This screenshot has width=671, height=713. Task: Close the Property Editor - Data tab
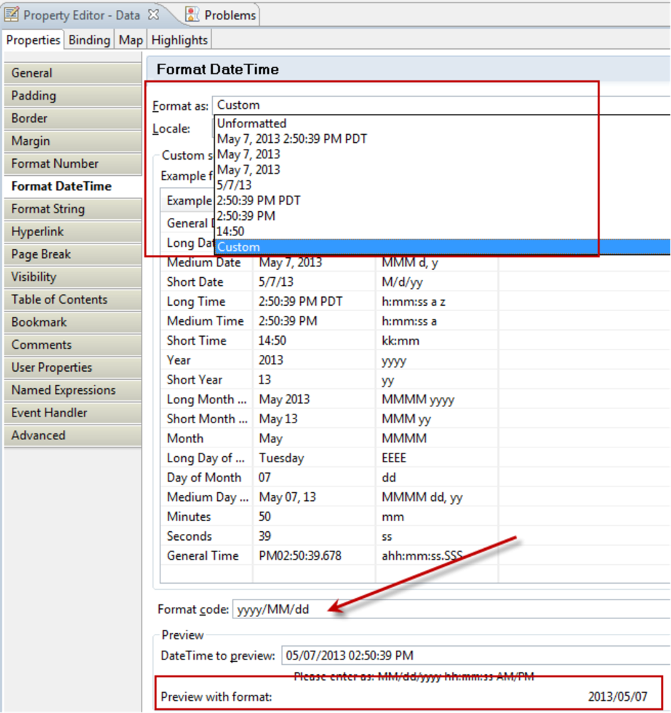pyautogui.click(x=154, y=15)
